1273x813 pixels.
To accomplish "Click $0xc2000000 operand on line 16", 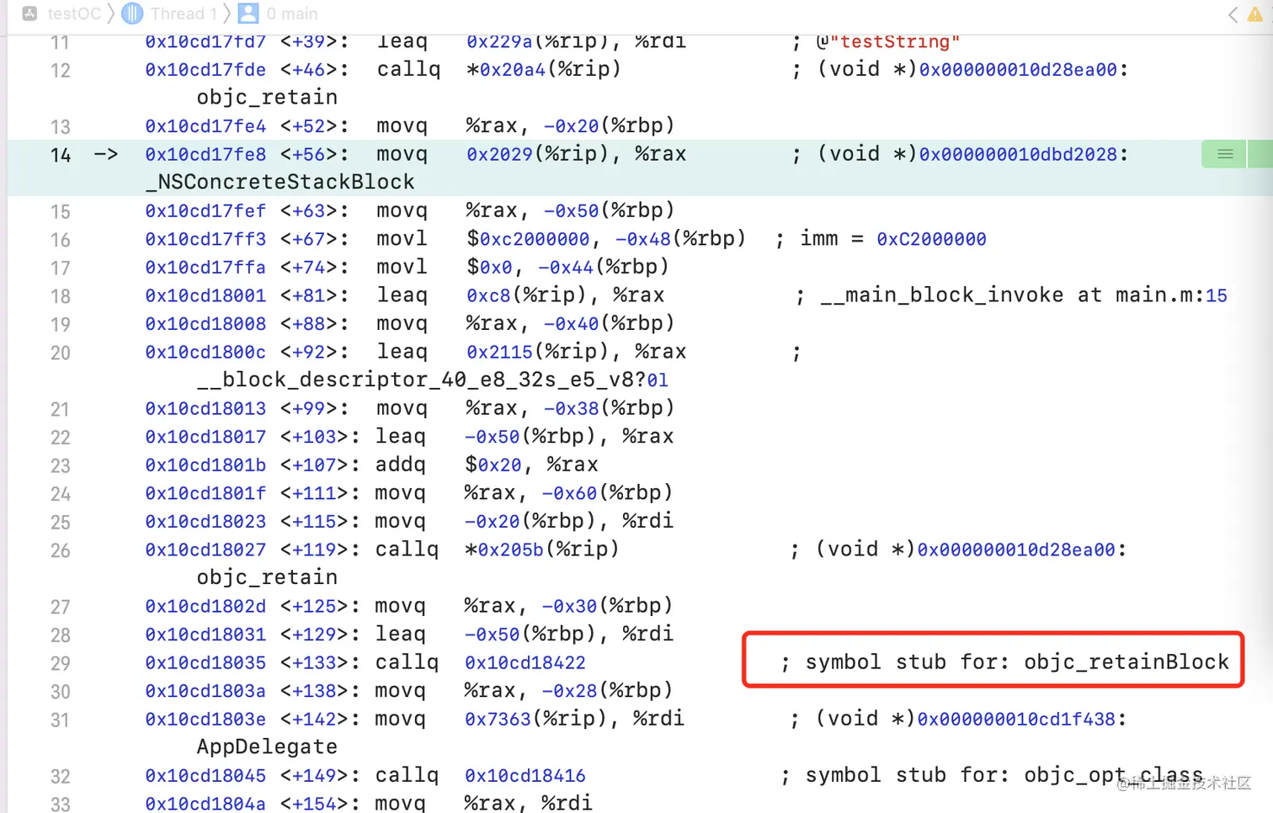I will tap(528, 239).
